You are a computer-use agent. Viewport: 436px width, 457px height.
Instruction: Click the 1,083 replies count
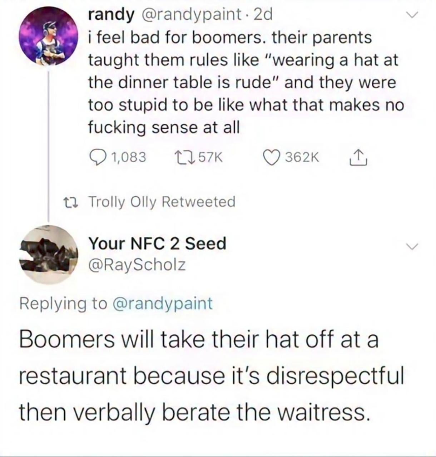(128, 157)
